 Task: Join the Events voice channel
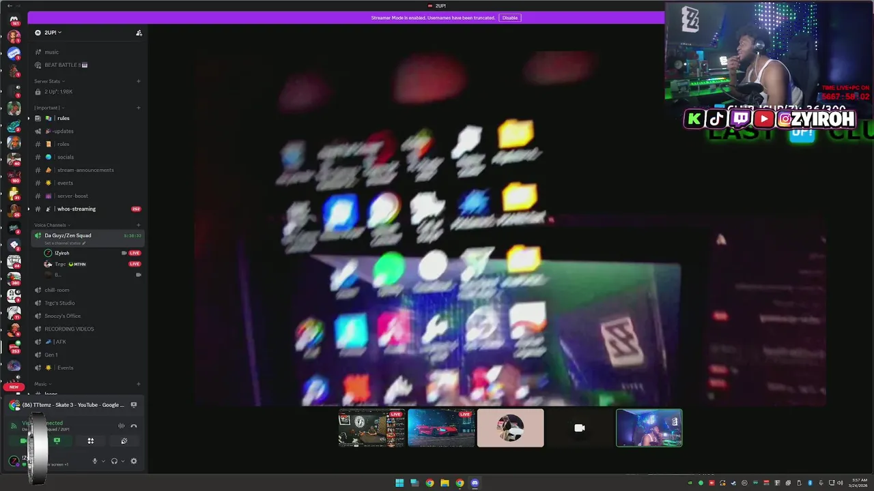[87, 368]
